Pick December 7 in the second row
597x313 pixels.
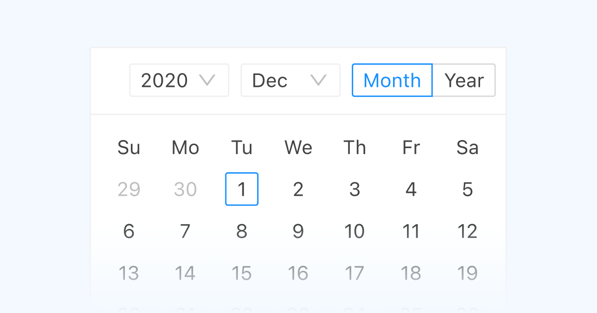(x=185, y=231)
